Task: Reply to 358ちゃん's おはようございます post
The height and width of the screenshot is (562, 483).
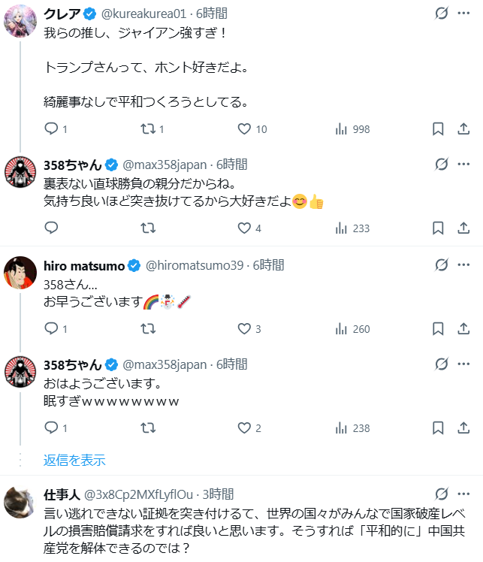Action: pos(52,428)
